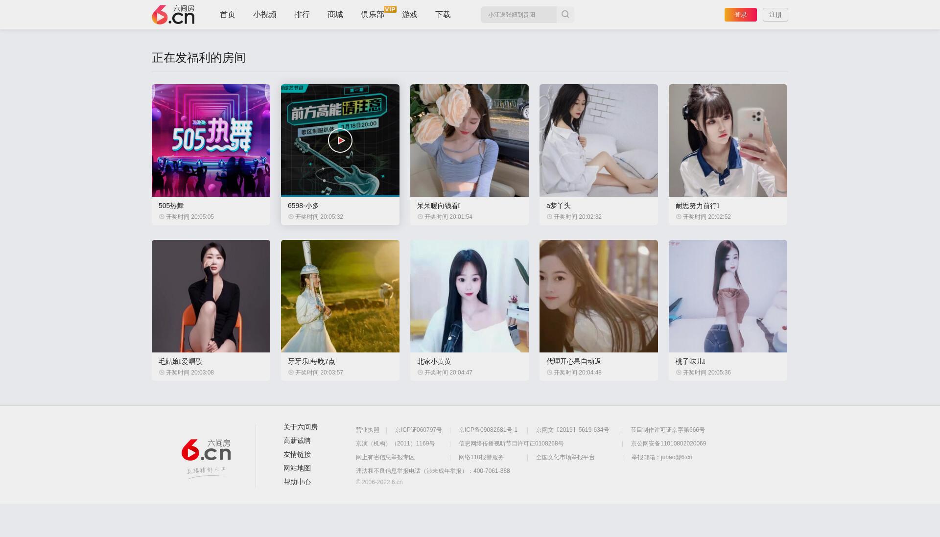The image size is (940, 537).
Task: Click 营业执照 footer link
Action: (368, 430)
